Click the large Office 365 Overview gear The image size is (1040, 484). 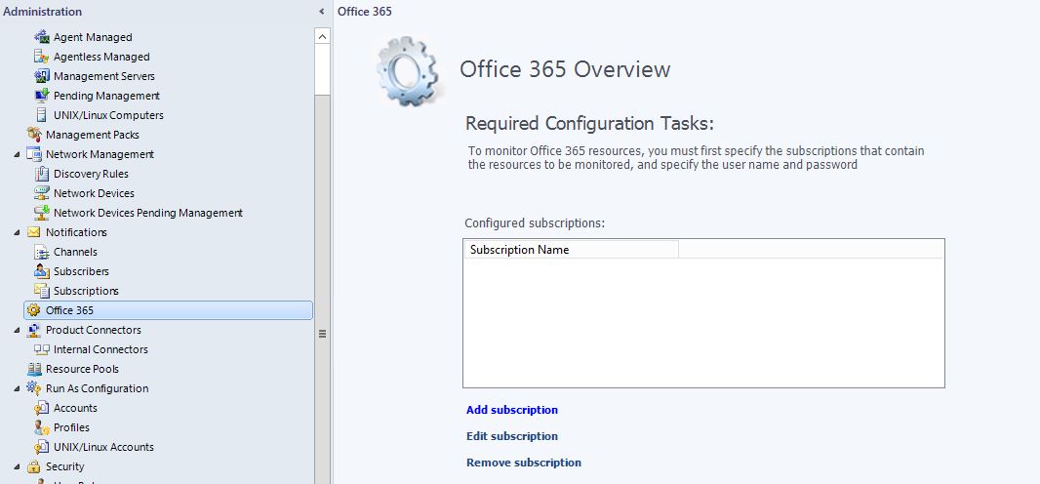click(408, 71)
